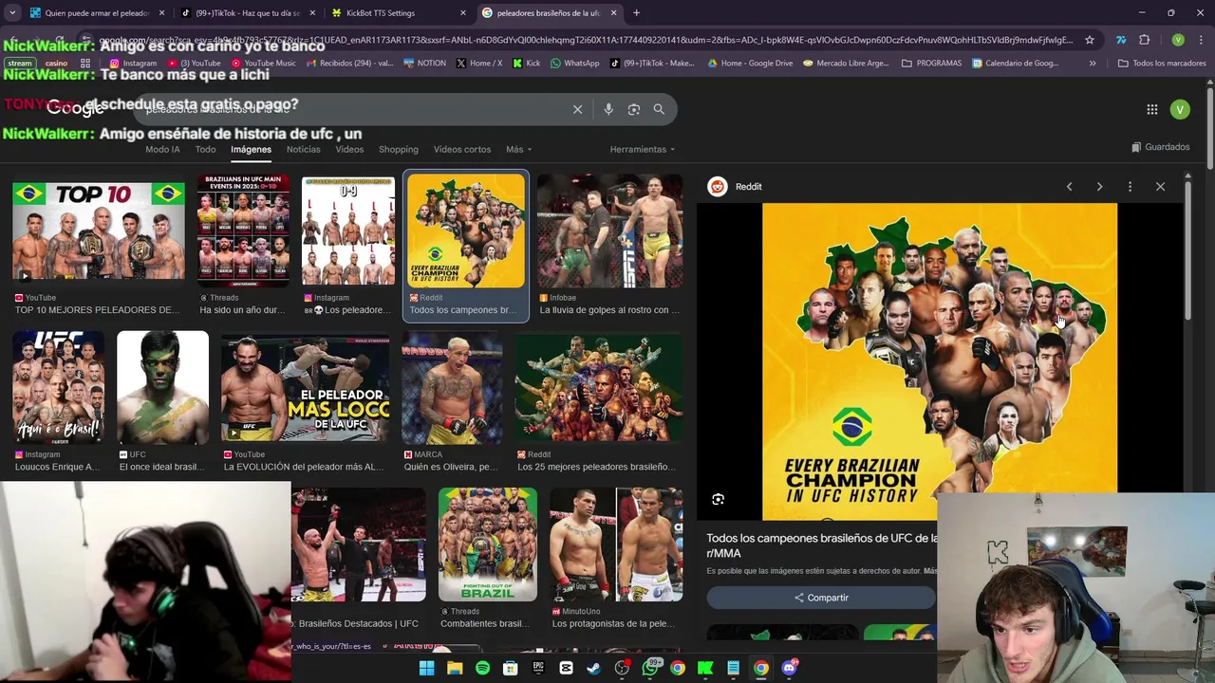Open Instagram bookmark
The image size is (1215, 683).
(131, 64)
